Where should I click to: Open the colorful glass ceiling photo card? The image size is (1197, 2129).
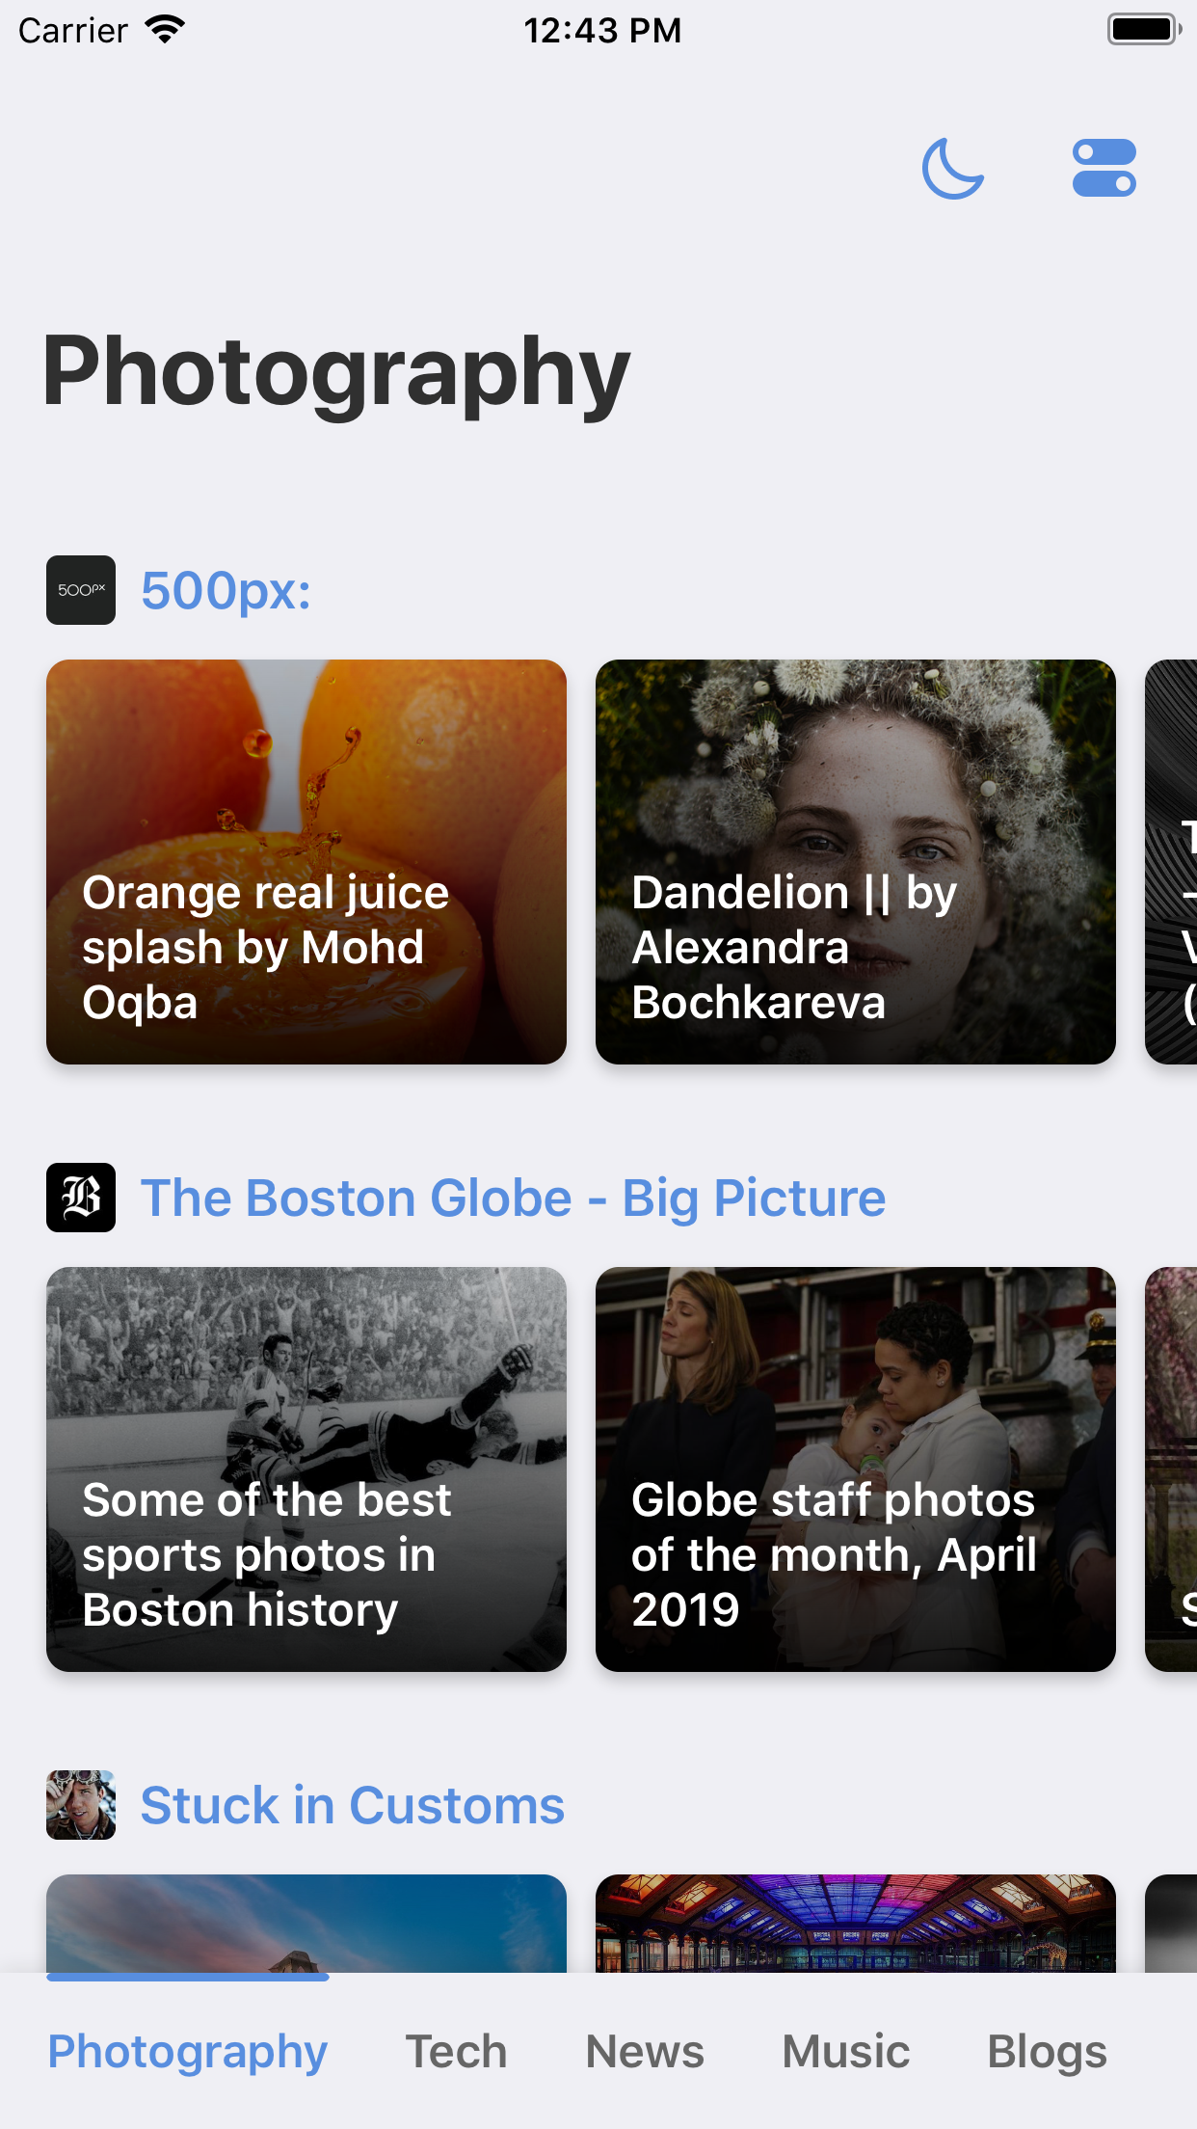tap(855, 1923)
